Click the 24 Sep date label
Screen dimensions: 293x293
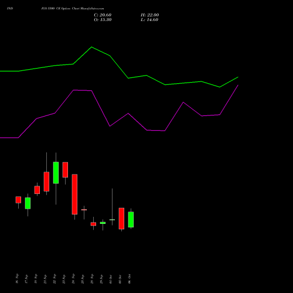coord(73,278)
